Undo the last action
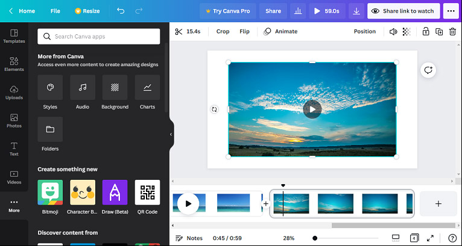462x246 pixels. (x=121, y=11)
